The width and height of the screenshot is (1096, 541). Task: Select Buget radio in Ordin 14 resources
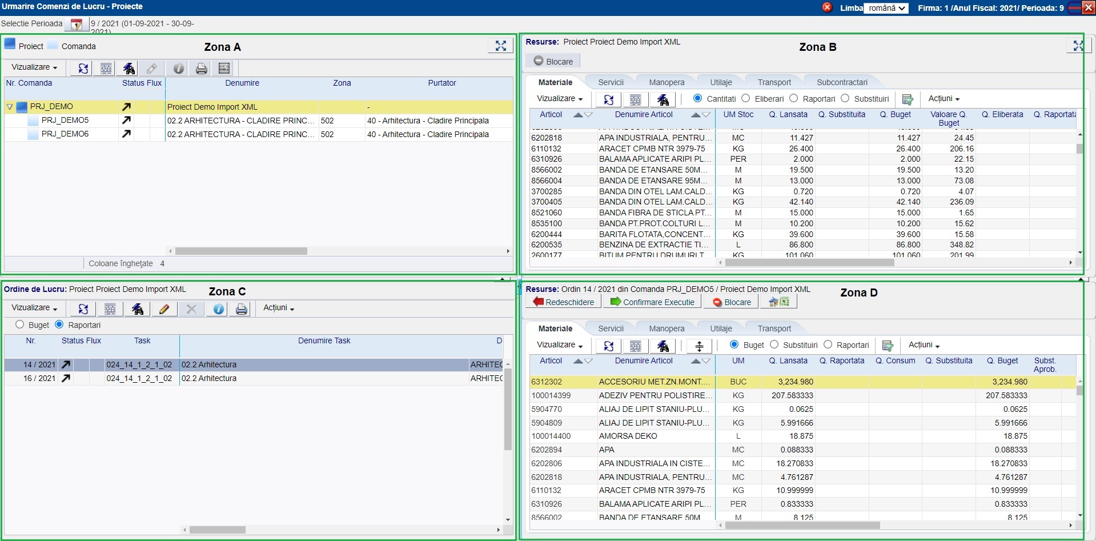pyautogui.click(x=734, y=344)
